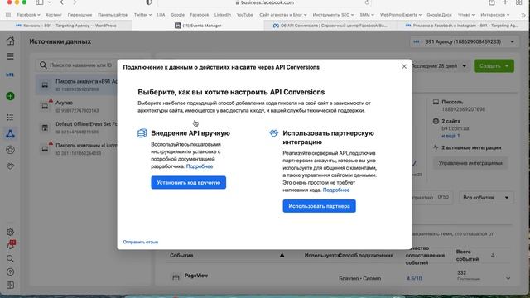
Task: Select the 'Акулас' data source
Action: pyautogui.click(x=76, y=107)
